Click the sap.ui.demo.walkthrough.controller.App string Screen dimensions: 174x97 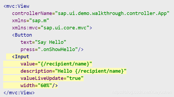point(112,13)
